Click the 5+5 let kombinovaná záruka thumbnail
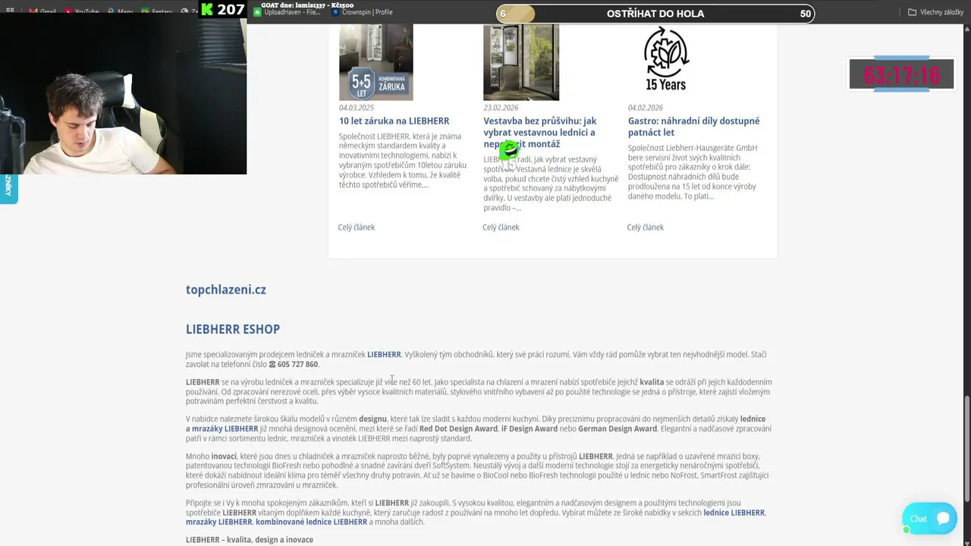Image resolution: width=971 pixels, height=546 pixels. 376,62
